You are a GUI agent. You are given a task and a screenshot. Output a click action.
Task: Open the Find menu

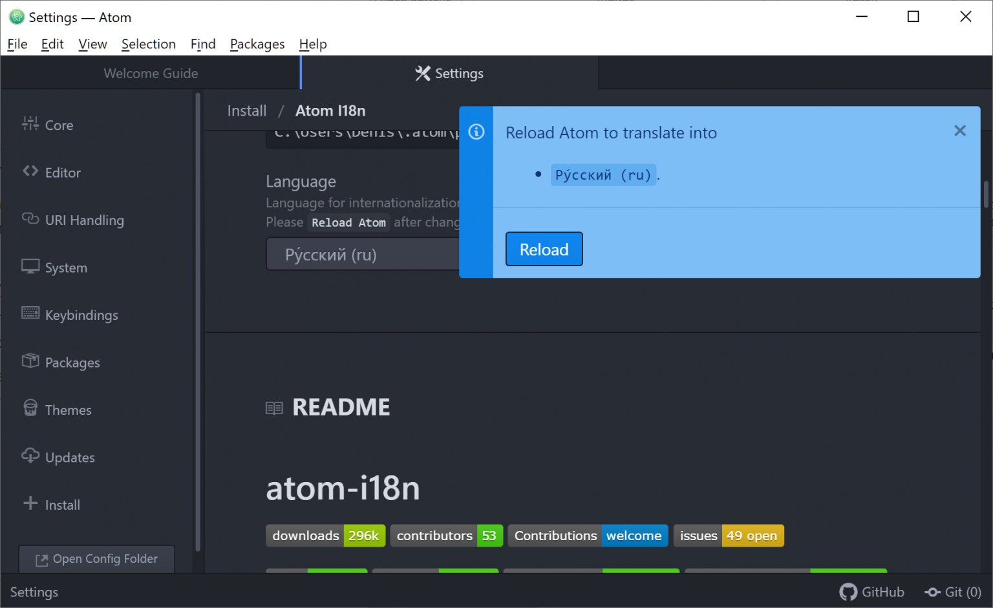pyautogui.click(x=203, y=44)
